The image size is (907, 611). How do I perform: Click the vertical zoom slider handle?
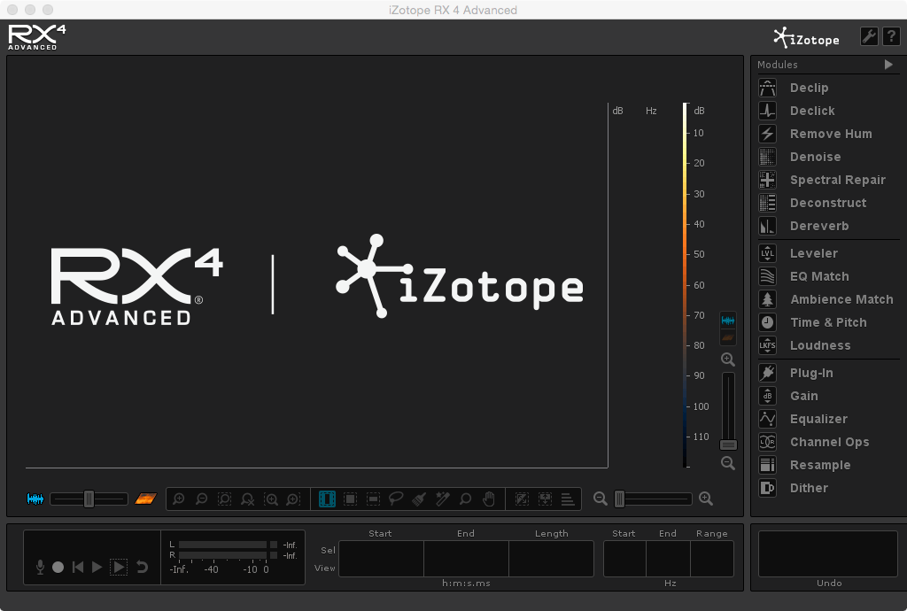(x=728, y=445)
